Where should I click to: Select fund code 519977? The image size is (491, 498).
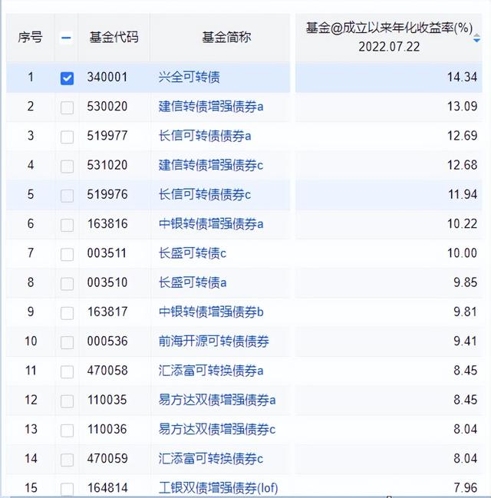click(x=107, y=136)
